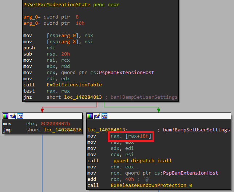Click 0C0000002h constant value
The width and height of the screenshot is (234, 192).
55,124
